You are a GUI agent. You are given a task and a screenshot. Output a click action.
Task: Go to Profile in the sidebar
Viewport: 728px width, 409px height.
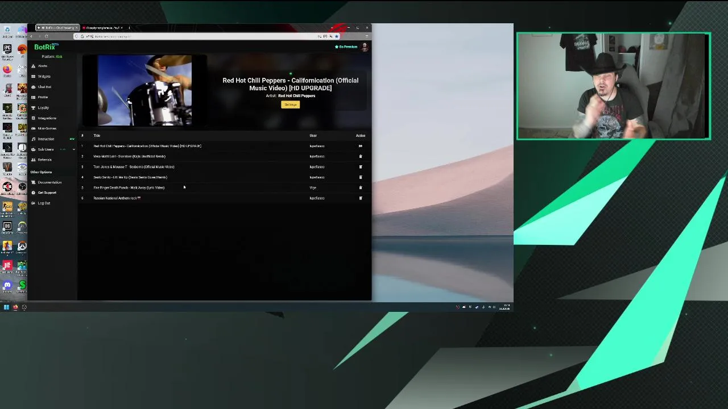pyautogui.click(x=40, y=97)
